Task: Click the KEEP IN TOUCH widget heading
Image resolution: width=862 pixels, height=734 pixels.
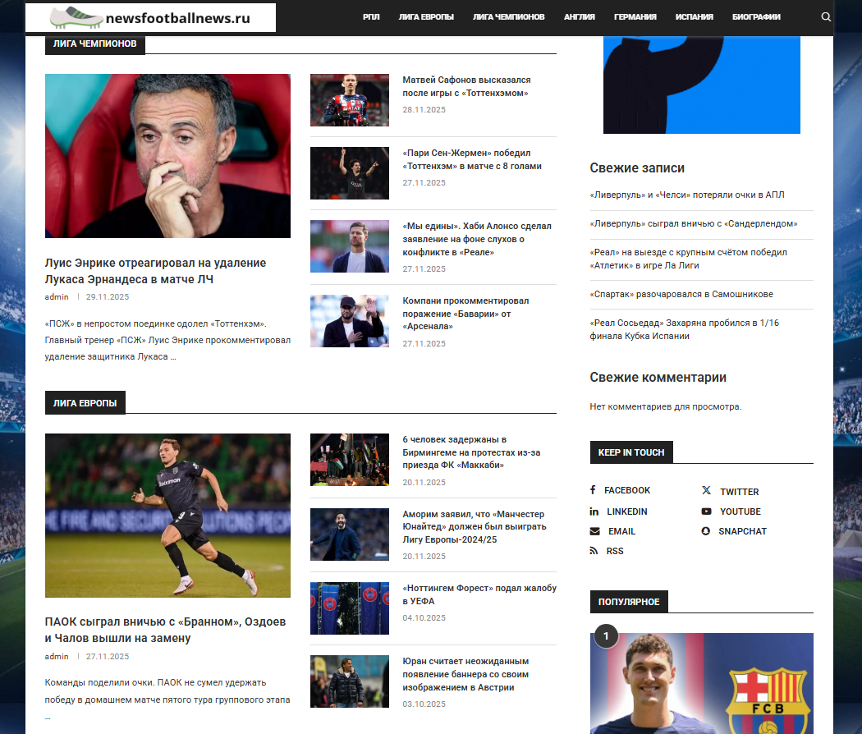Action: tap(631, 452)
